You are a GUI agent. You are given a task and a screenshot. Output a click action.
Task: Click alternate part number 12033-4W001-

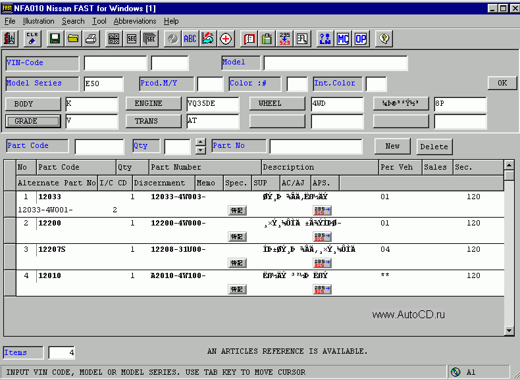click(45, 210)
